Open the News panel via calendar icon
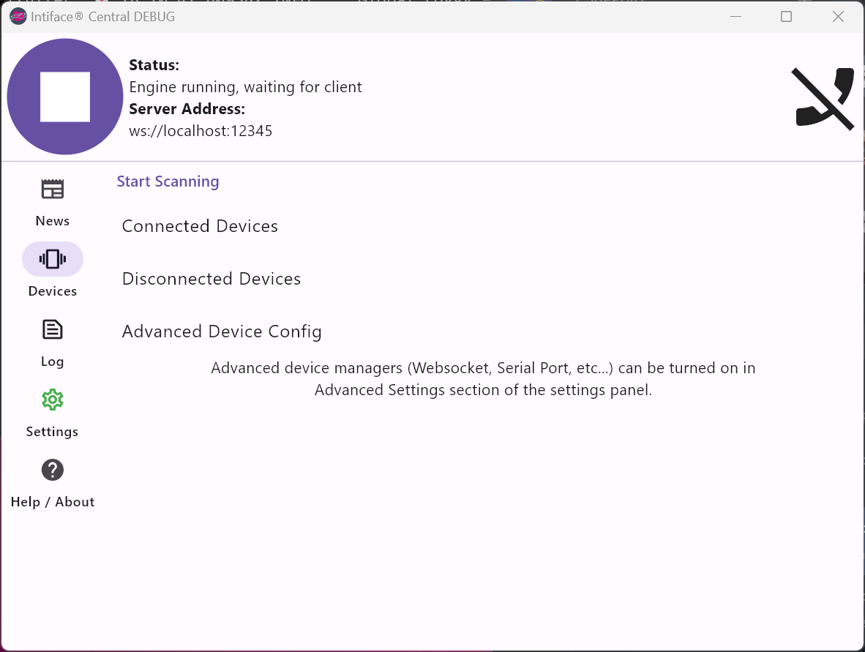 [52, 188]
